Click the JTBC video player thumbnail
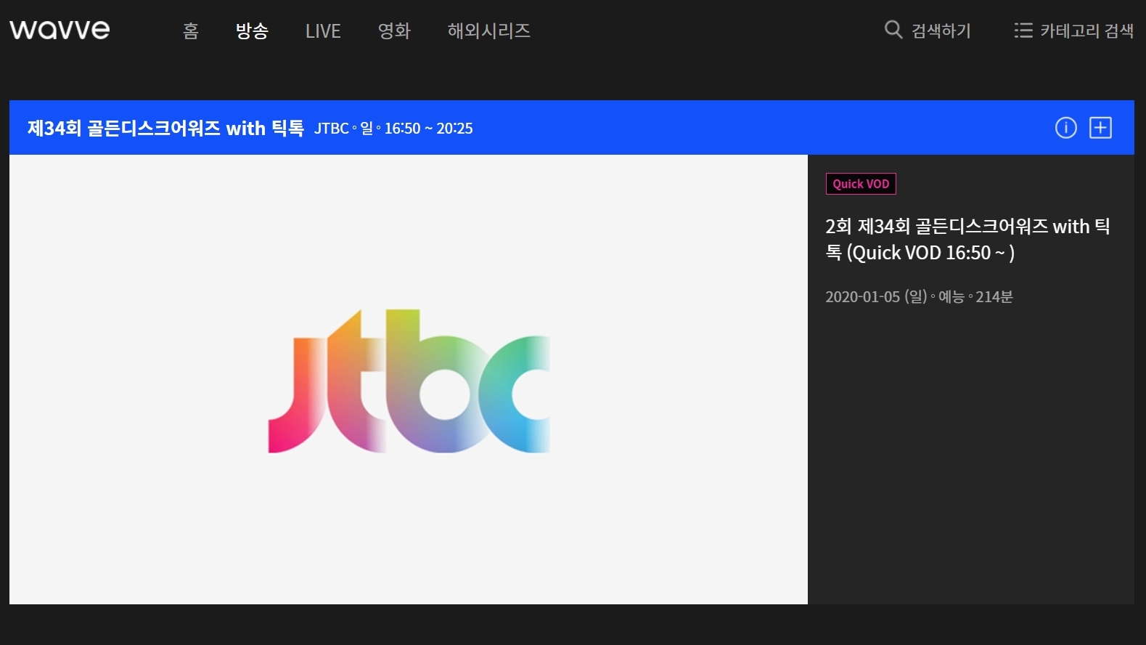 click(409, 379)
